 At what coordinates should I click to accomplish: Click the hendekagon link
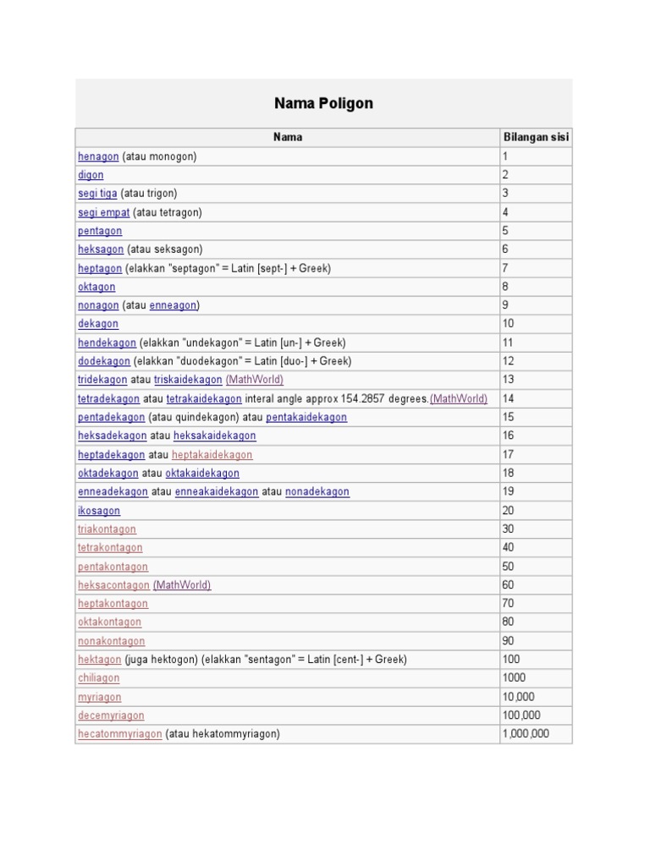107,343
